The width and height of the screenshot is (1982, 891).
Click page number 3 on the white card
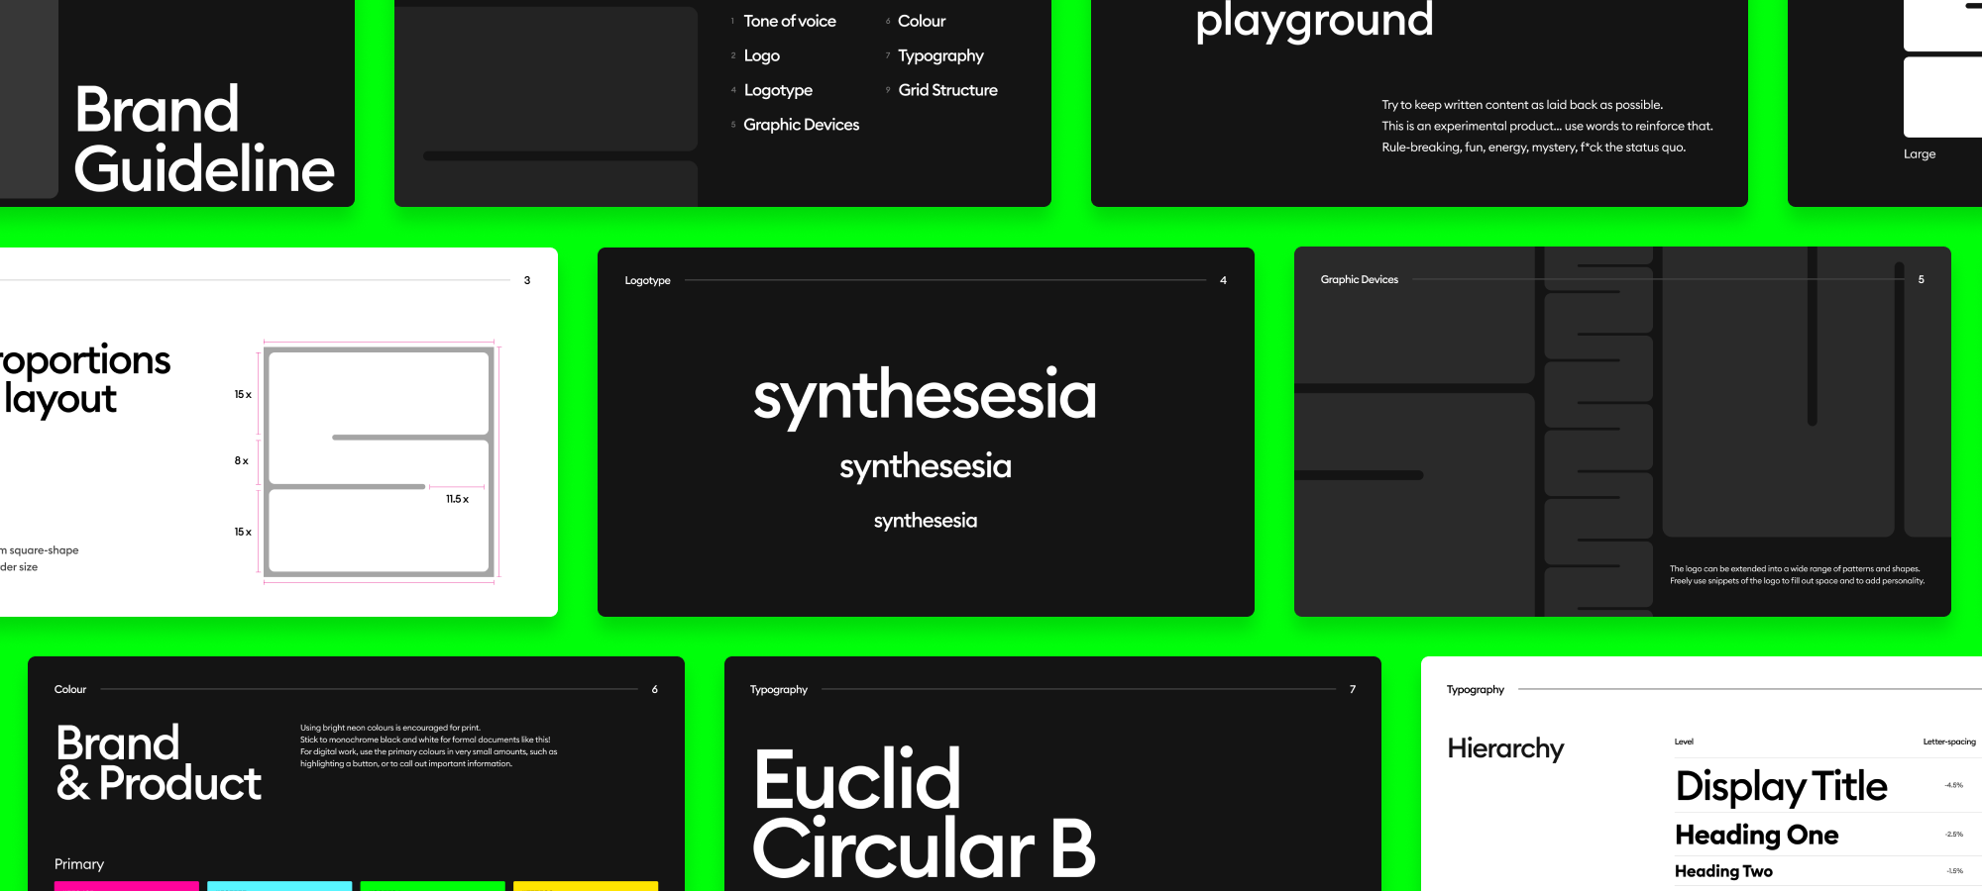click(x=527, y=280)
